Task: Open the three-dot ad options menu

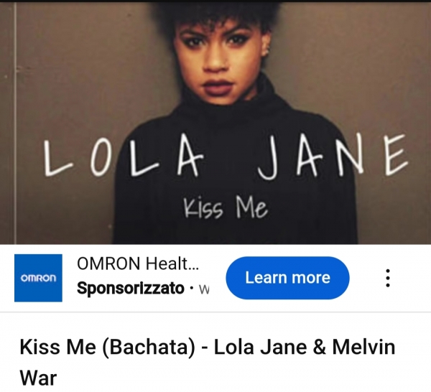Action: coord(388,278)
